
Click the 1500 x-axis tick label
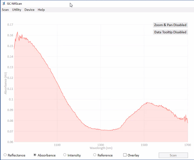click(144, 145)
